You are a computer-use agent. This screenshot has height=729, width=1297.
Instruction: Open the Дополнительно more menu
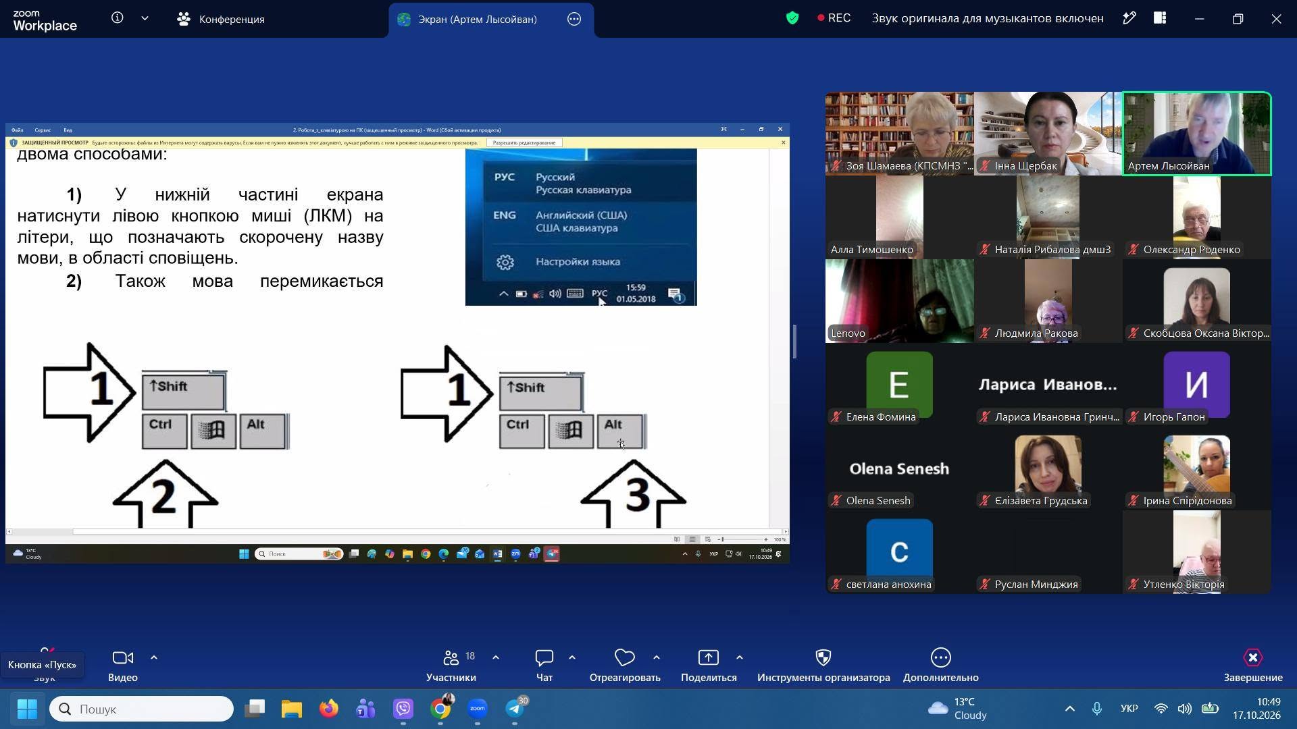pyautogui.click(x=941, y=666)
